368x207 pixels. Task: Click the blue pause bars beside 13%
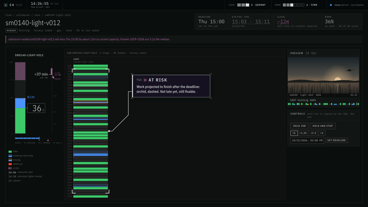(28, 97)
